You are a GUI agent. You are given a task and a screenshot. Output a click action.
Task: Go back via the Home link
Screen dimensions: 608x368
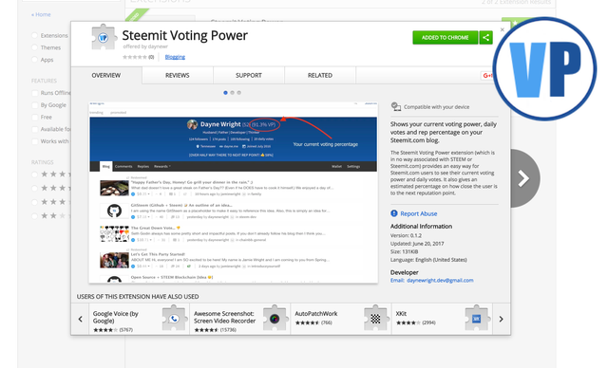coord(41,14)
